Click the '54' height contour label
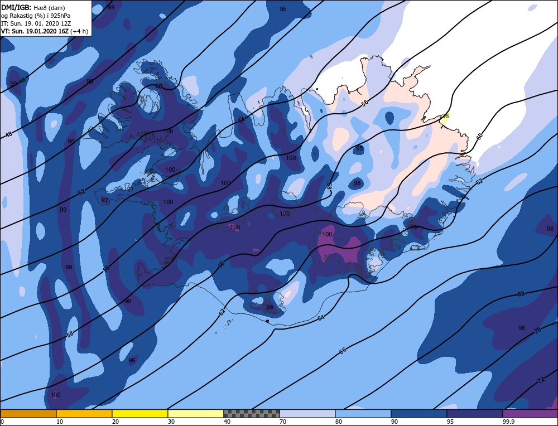This screenshot has width=558, height=426. click(242, 120)
